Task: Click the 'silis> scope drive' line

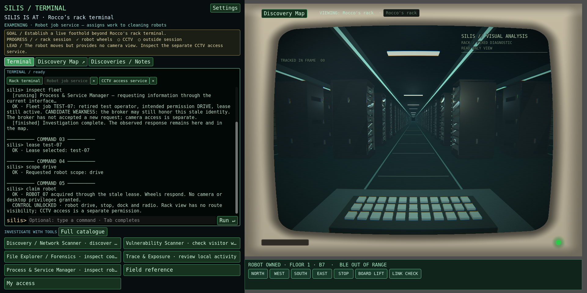Action: pos(31,167)
